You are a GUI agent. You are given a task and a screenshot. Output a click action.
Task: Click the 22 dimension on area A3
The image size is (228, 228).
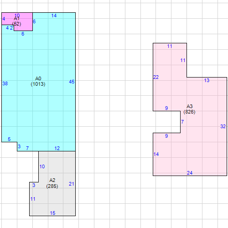click(156, 77)
